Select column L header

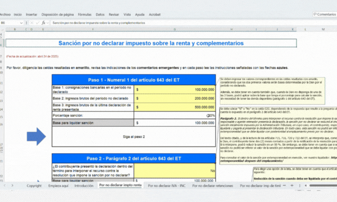(305, 29)
